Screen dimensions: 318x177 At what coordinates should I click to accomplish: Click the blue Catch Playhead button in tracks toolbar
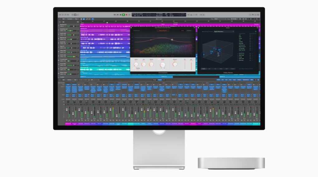(x=93, y=19)
